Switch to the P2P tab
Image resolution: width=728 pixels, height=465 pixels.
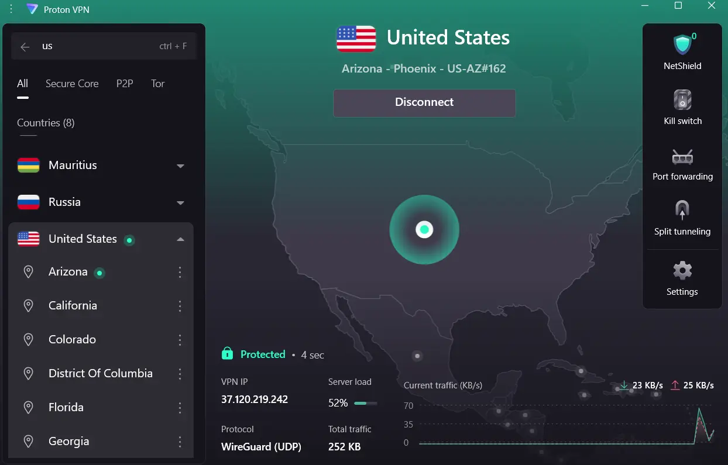click(x=125, y=84)
